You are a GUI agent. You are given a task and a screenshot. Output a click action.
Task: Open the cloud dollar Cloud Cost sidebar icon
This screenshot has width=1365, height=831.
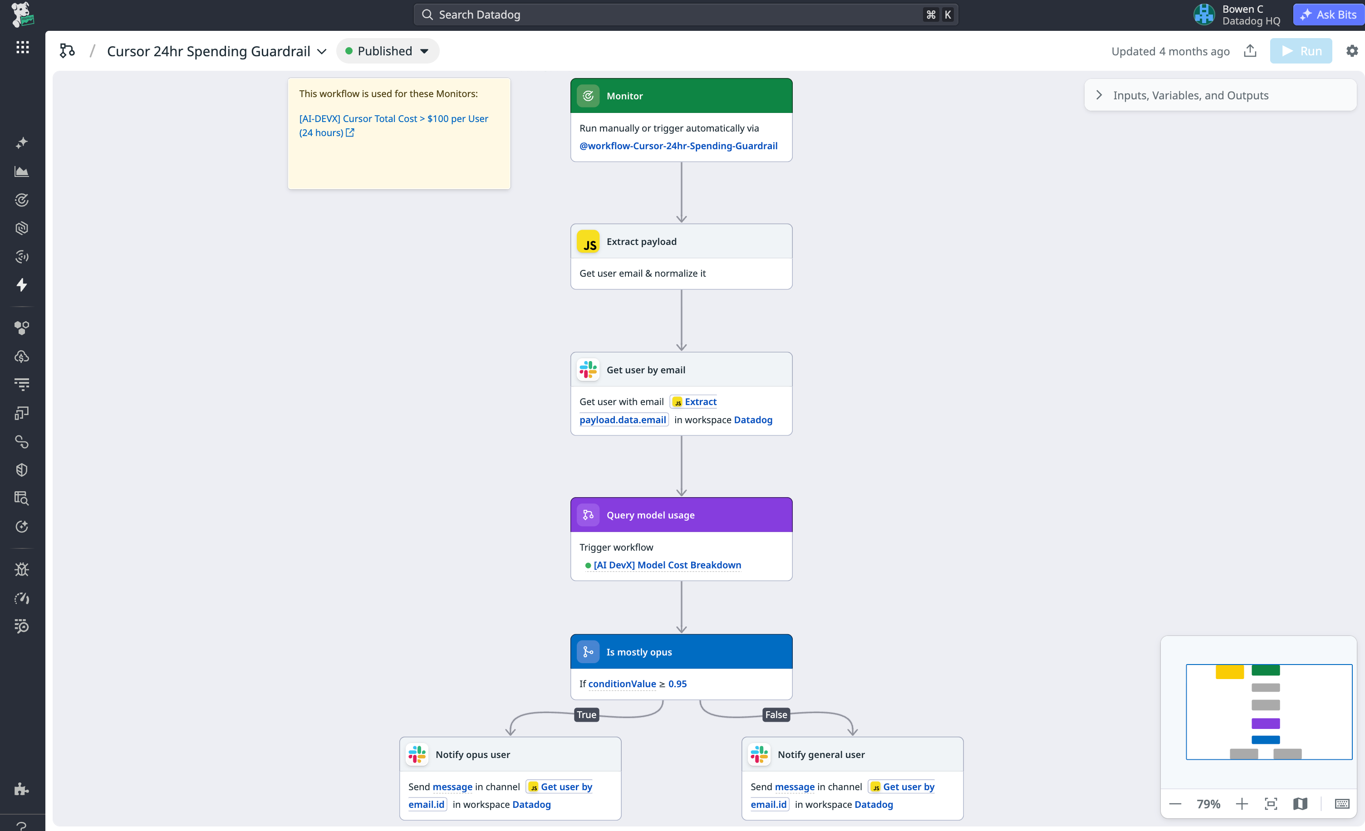(22, 356)
